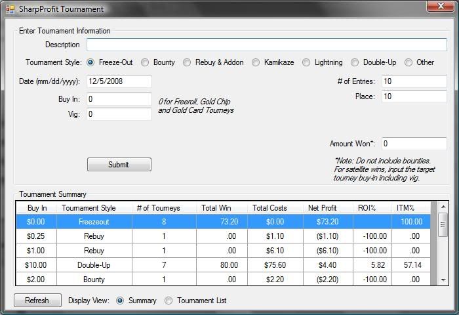Click the Total Costs column header

click(x=275, y=208)
